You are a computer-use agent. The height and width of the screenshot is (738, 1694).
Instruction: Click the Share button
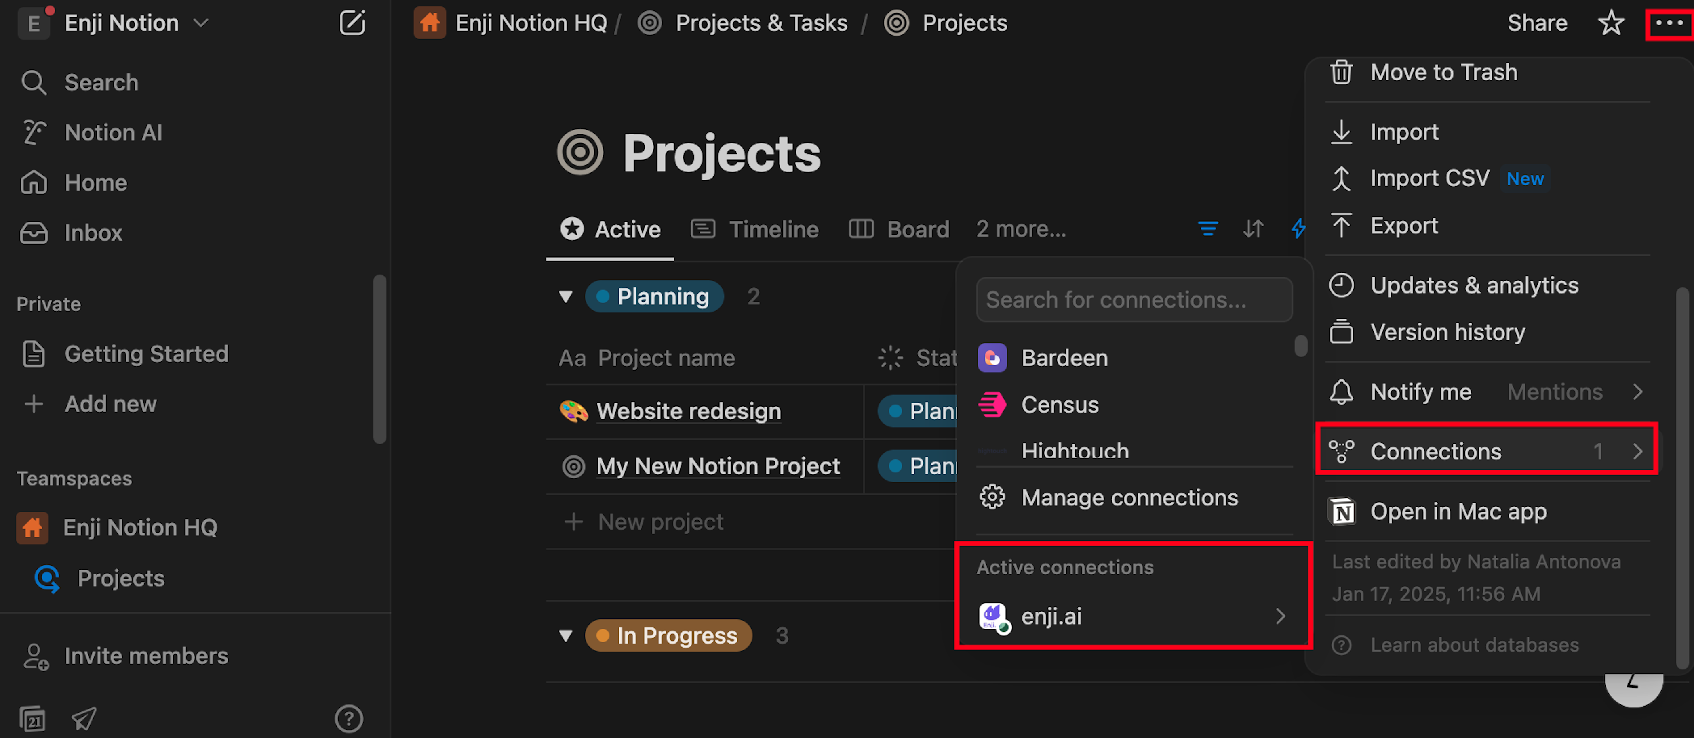1537,23
